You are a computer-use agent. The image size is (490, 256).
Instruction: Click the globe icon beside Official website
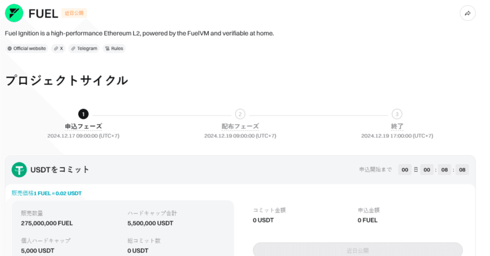click(x=9, y=48)
